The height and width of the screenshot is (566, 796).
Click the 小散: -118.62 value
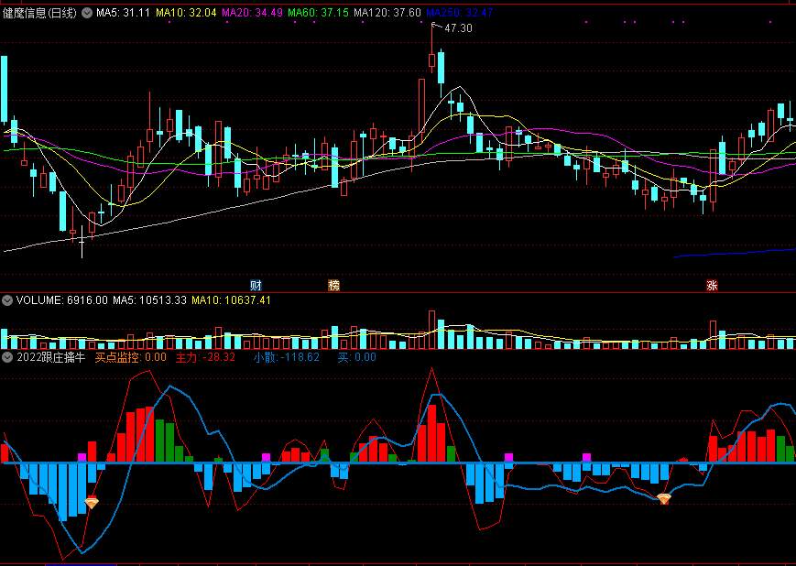287,357
